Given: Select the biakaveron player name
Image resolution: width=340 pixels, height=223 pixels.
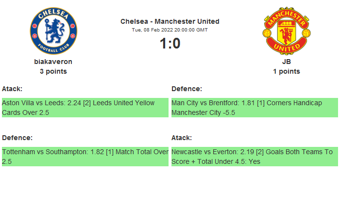Looking at the screenshot, I should 53,62.
